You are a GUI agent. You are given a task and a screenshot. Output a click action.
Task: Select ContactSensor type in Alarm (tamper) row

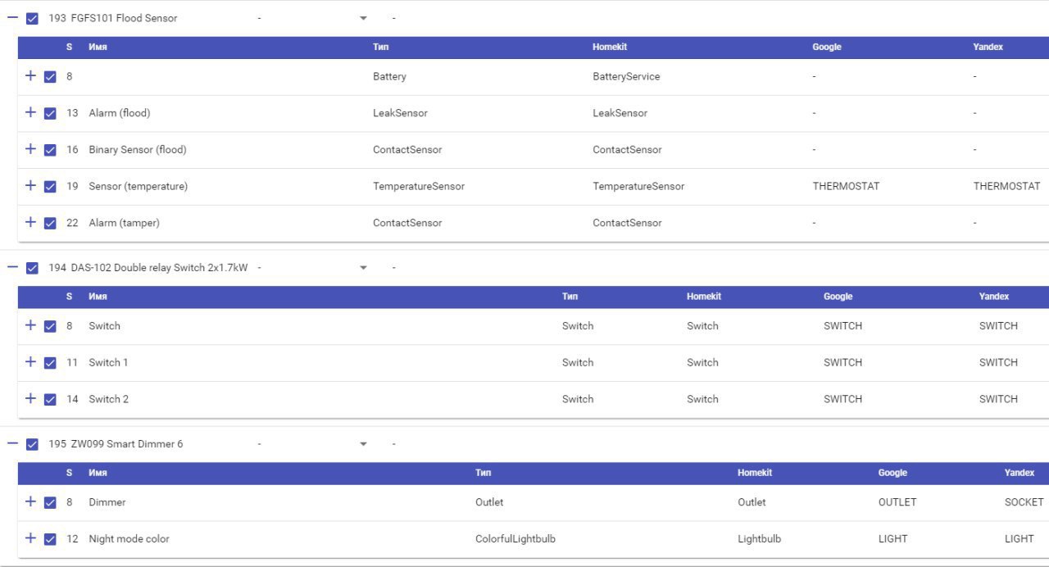pos(407,223)
